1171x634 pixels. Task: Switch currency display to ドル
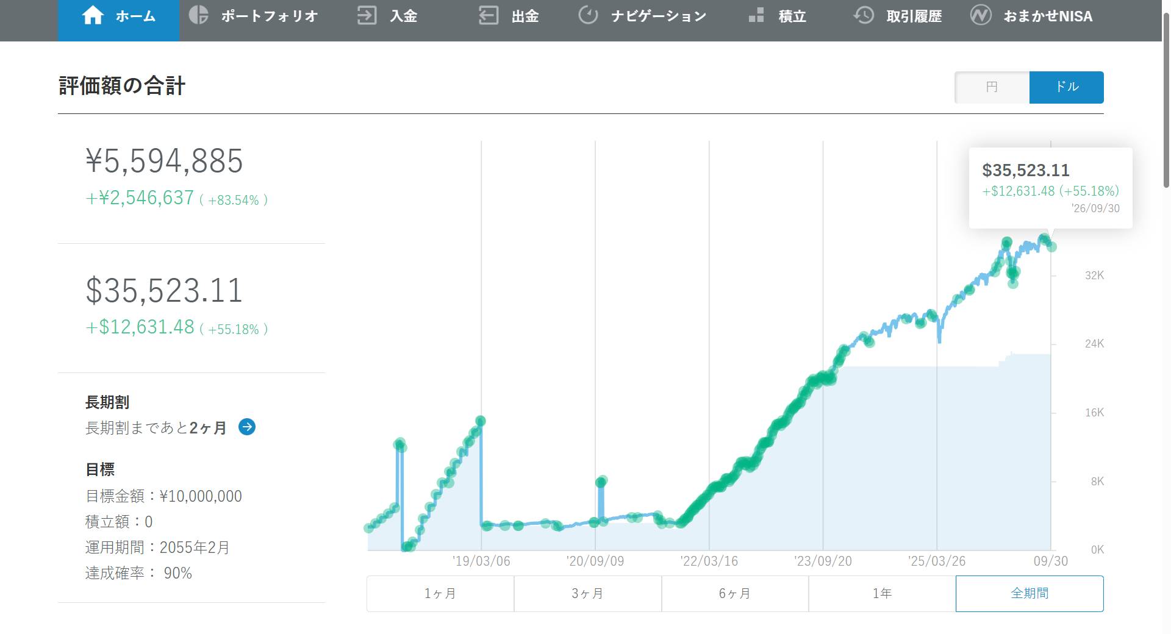[1067, 87]
